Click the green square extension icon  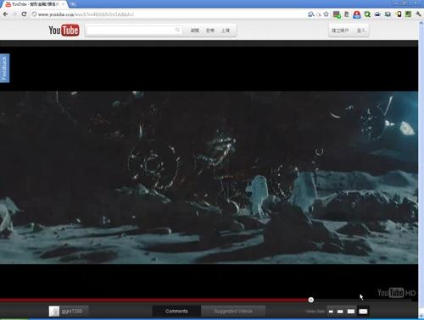coord(408,14)
